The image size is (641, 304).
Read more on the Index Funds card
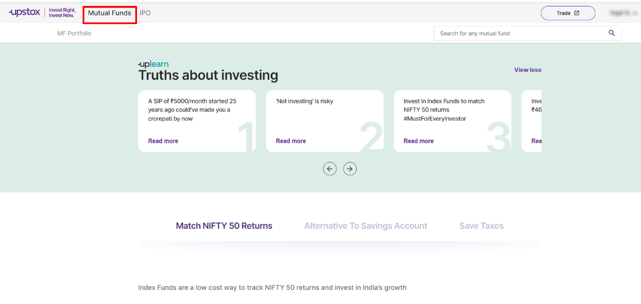(x=419, y=141)
